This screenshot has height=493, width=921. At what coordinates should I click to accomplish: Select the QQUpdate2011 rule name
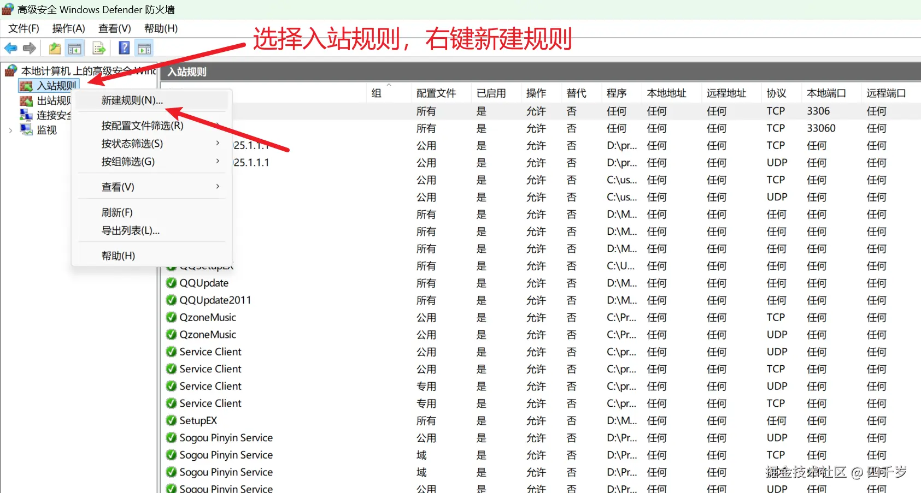pyautogui.click(x=215, y=300)
